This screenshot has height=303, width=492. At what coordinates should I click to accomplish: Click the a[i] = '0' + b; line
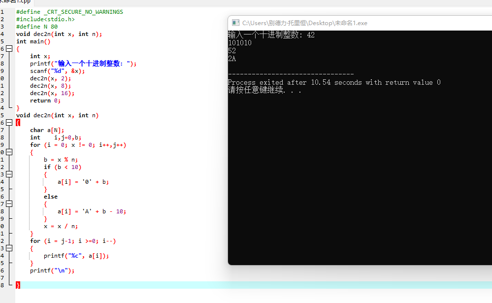pos(83,182)
